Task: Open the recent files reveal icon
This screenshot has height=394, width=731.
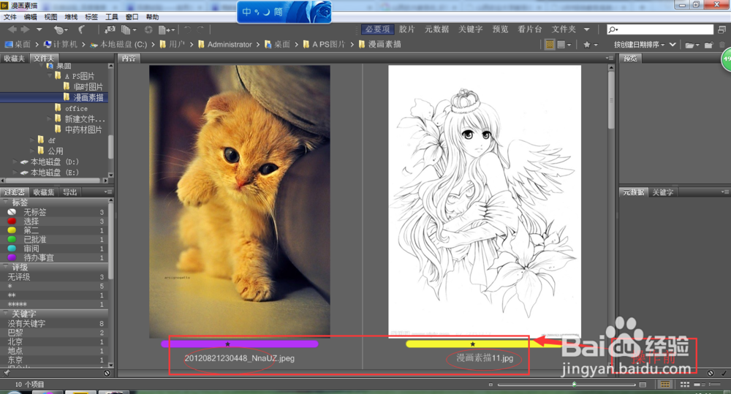Action: 59,29
